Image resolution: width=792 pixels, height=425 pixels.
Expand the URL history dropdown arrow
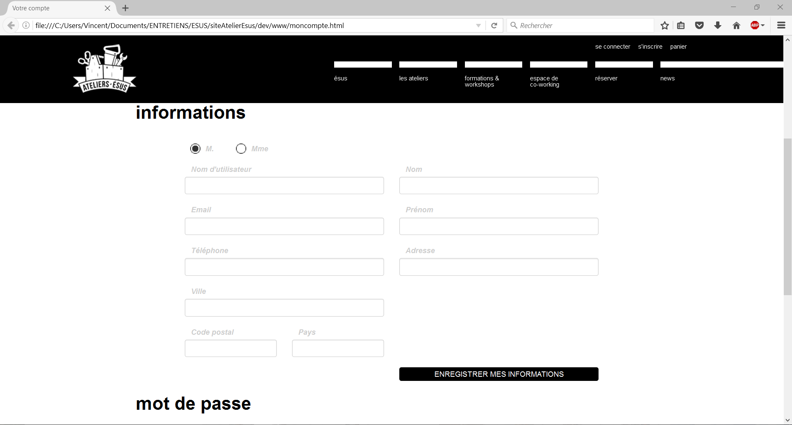478,26
